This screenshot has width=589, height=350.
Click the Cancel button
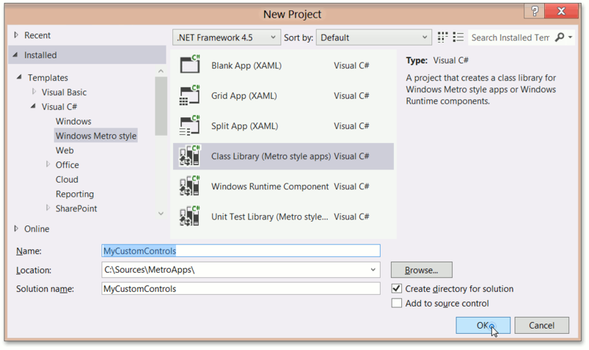coord(542,325)
